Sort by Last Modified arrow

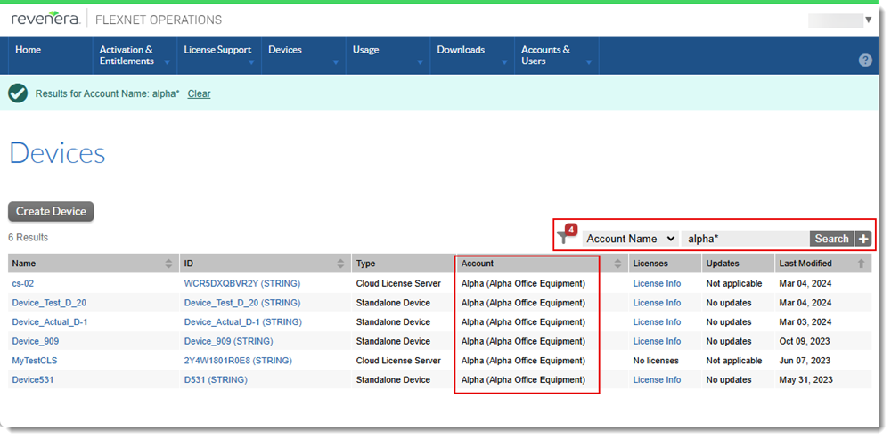tap(861, 264)
